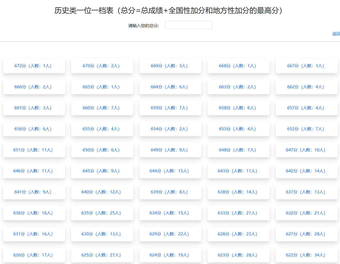Open the 626分 score card

pos(34,255)
